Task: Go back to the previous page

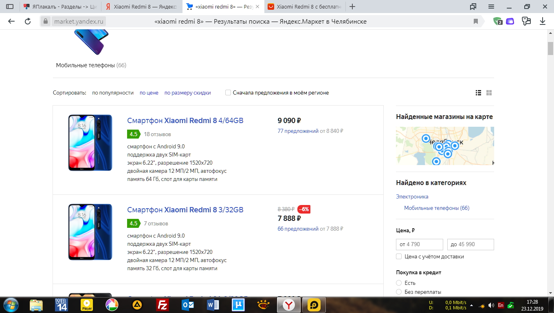Action: pyautogui.click(x=11, y=21)
